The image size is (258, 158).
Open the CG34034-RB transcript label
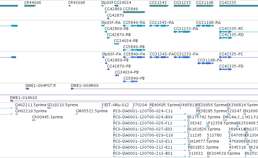tap(126, 41)
